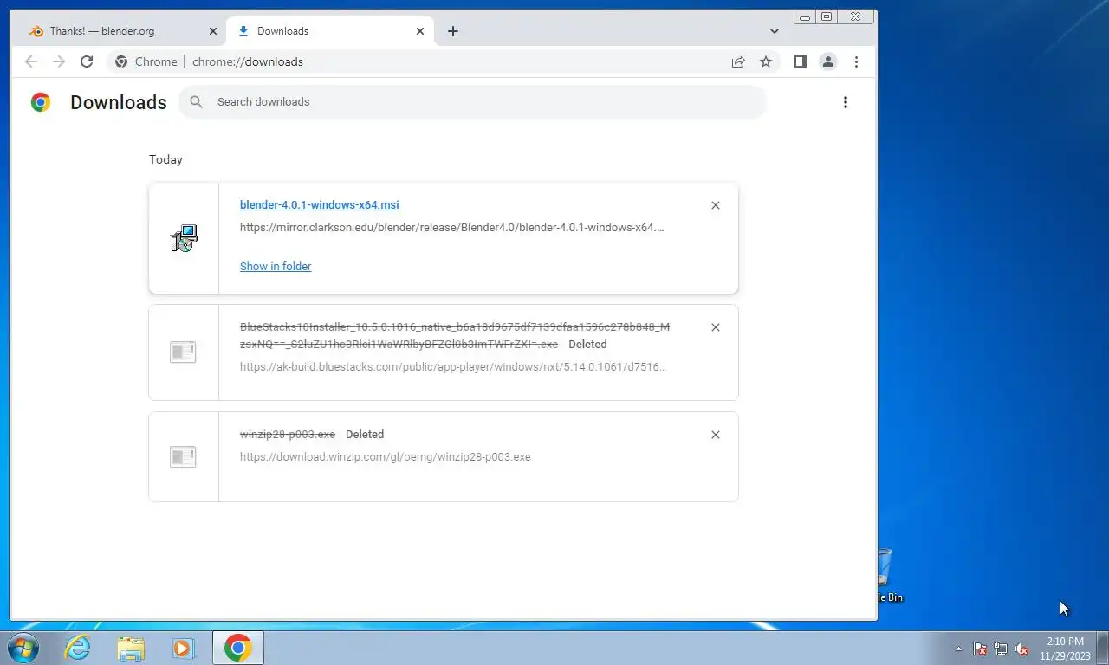Screen dimensions: 1109x665
Task: Click the Chrome site info icon
Action: pyautogui.click(x=121, y=61)
